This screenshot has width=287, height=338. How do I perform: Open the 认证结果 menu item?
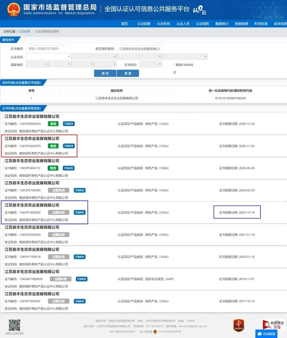point(144,24)
